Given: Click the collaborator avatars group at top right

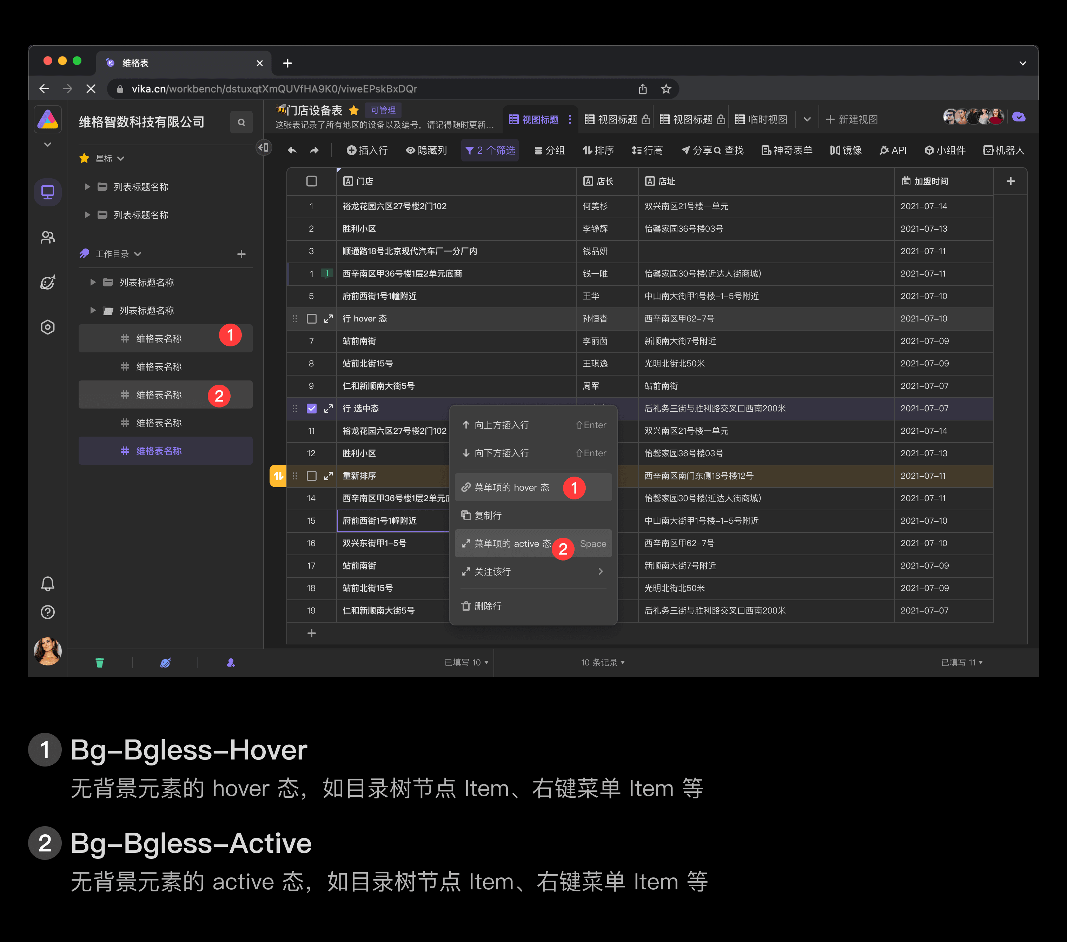Looking at the screenshot, I should [974, 117].
